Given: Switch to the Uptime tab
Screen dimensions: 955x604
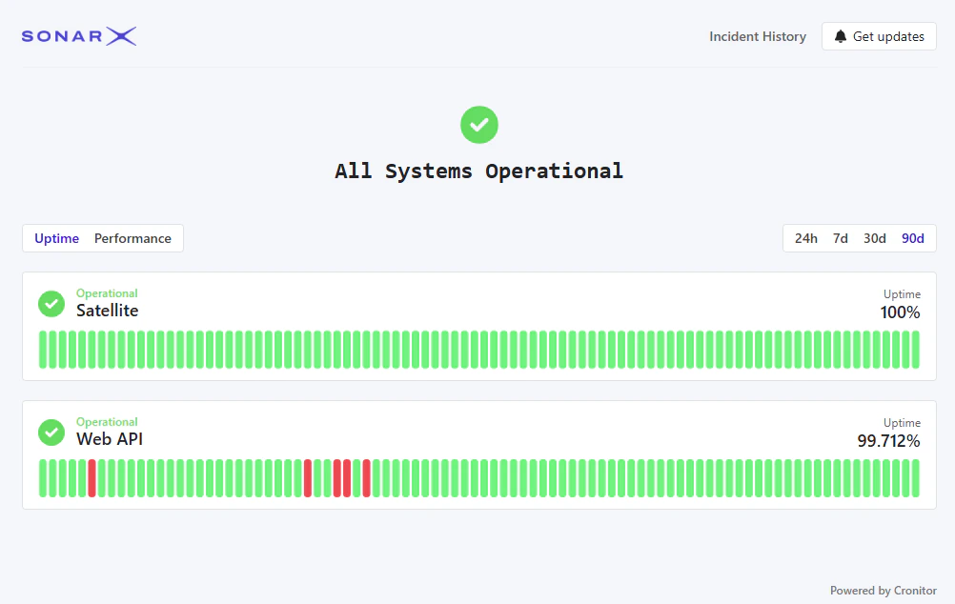Looking at the screenshot, I should click(x=56, y=239).
